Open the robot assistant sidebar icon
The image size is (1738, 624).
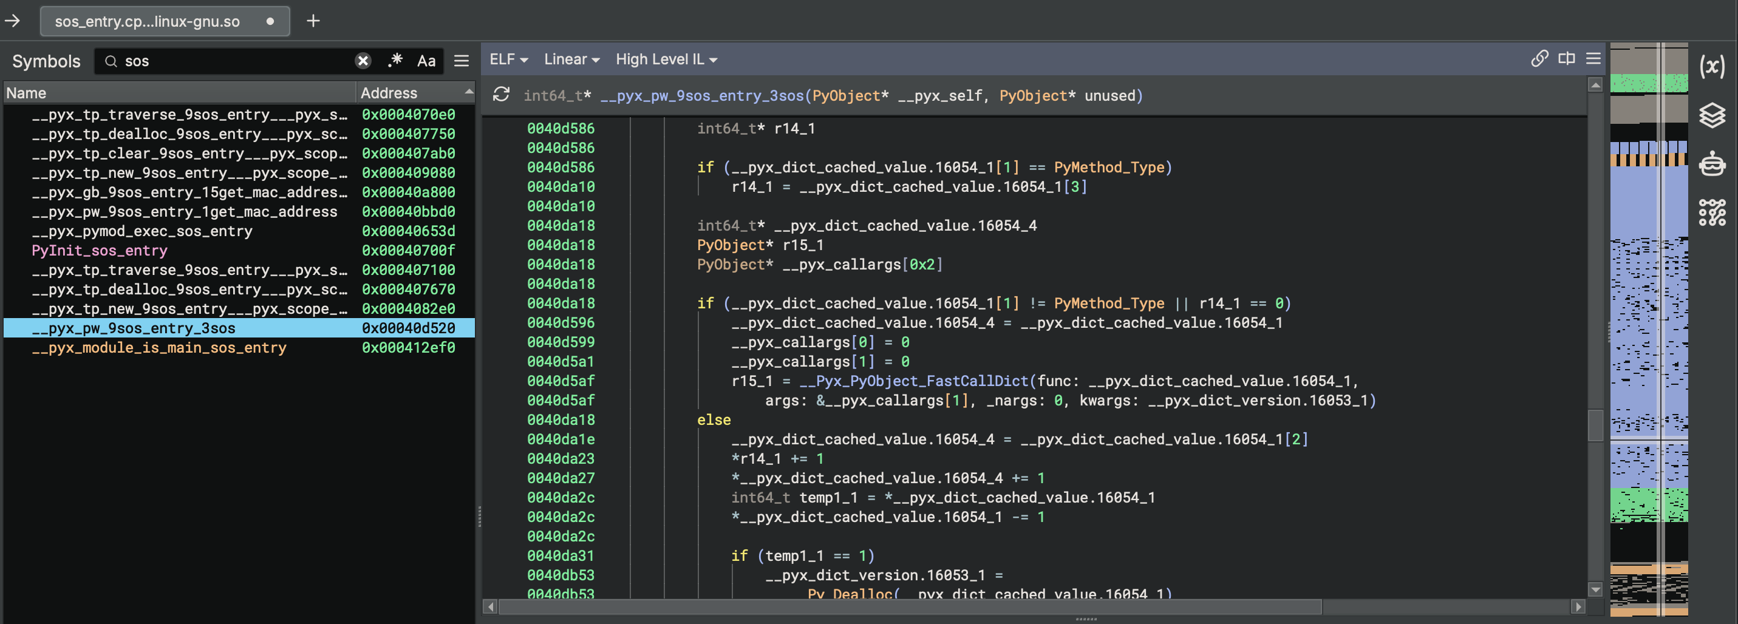[1711, 164]
